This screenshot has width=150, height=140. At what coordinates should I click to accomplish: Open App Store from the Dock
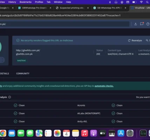pyautogui.click(x=121, y=133)
